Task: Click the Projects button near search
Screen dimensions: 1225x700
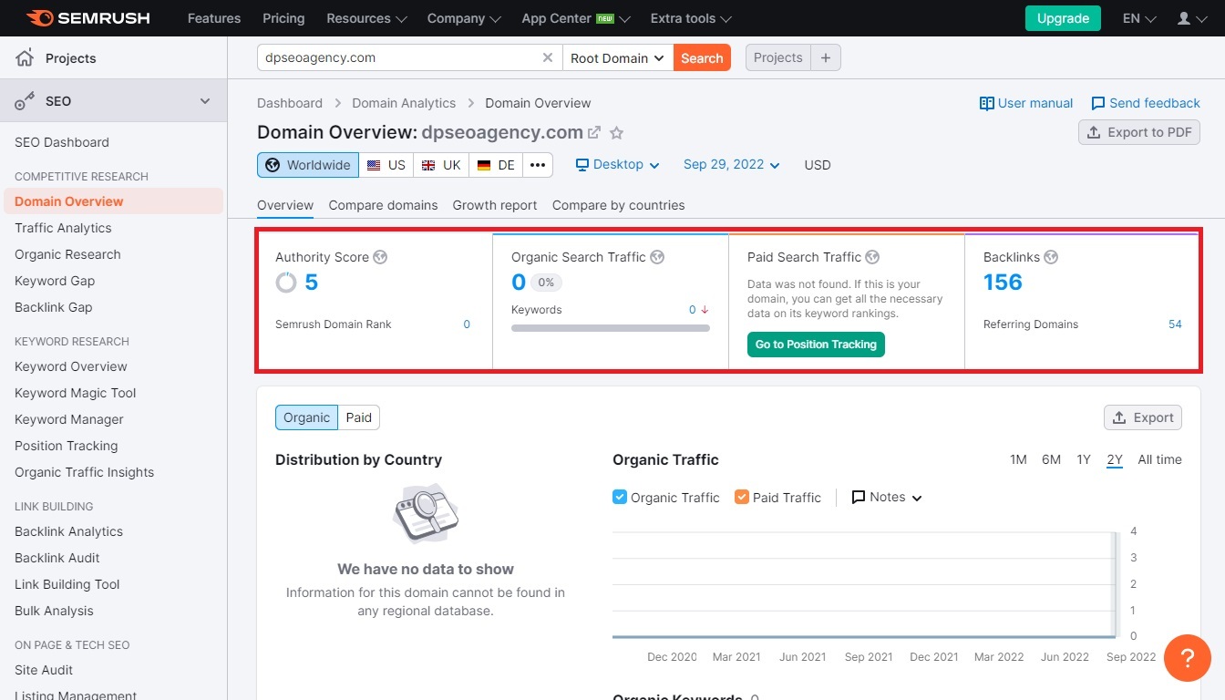Action: [778, 57]
